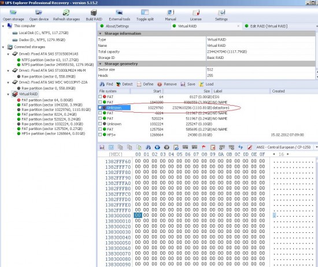Viewport: 318px width, 267px height.
Task: Check the HFS+ partition checkbox
Action: [100, 135]
